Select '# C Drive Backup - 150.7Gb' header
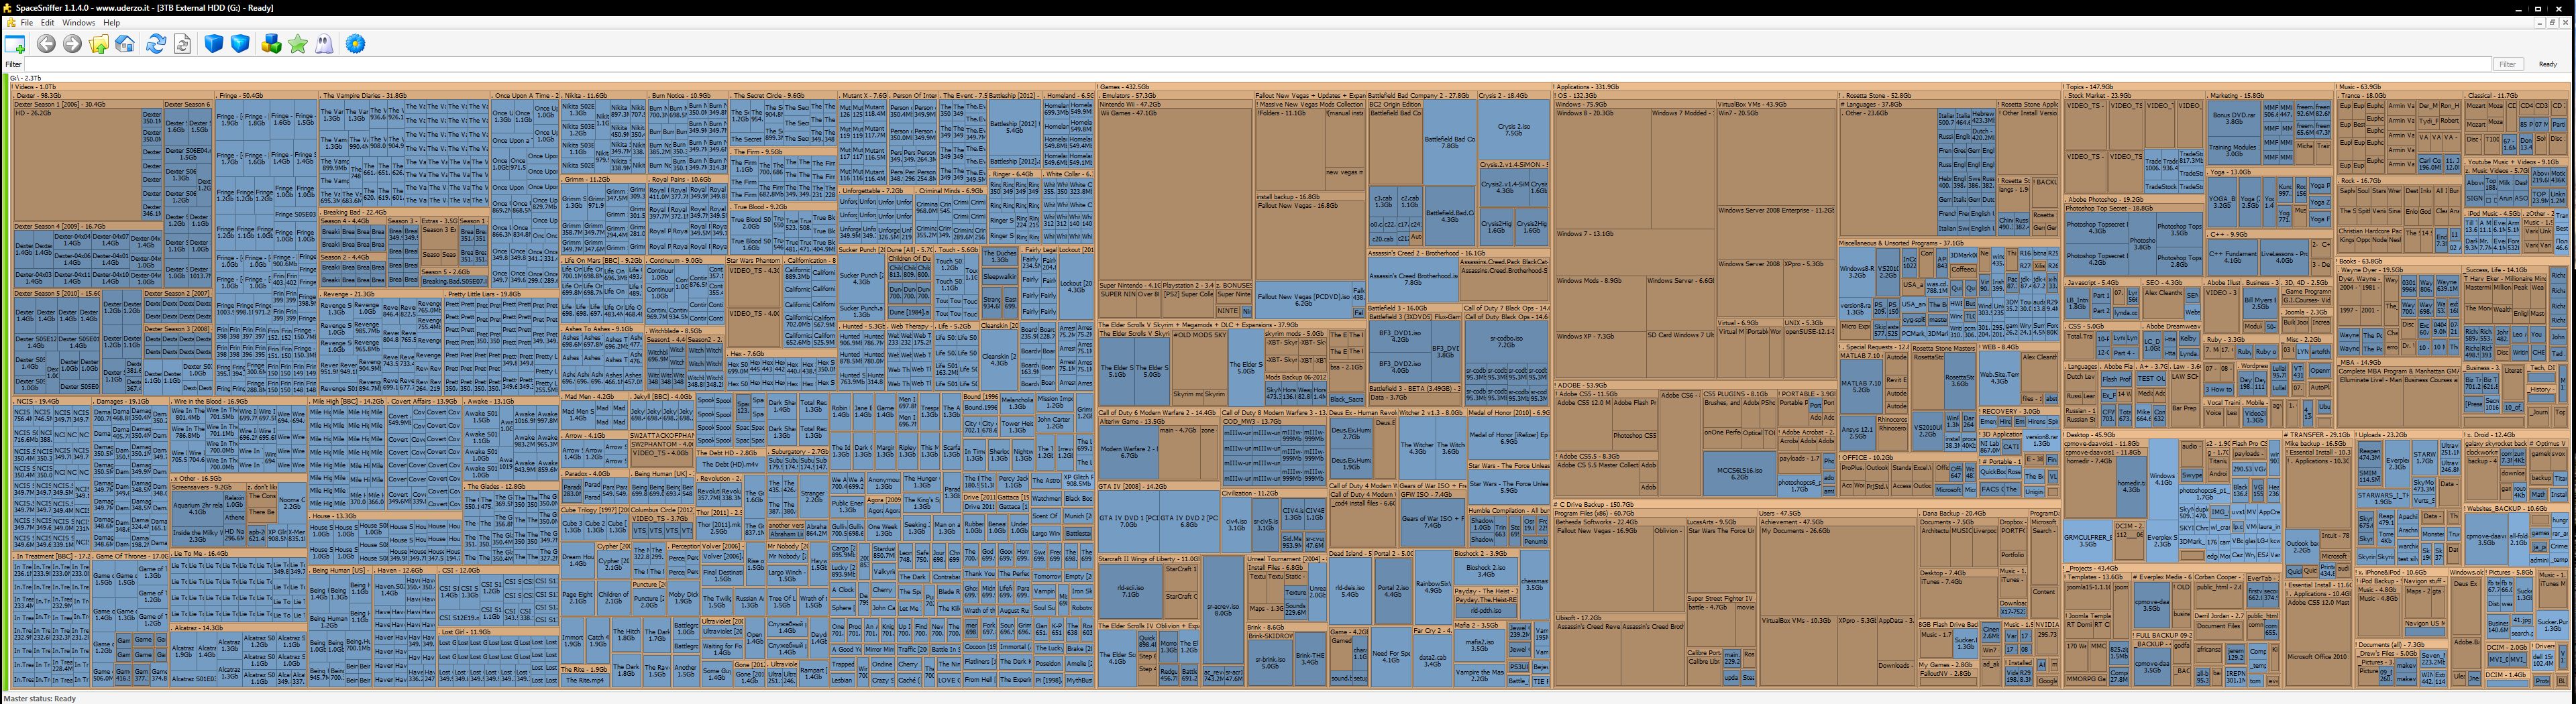 coord(1806,505)
